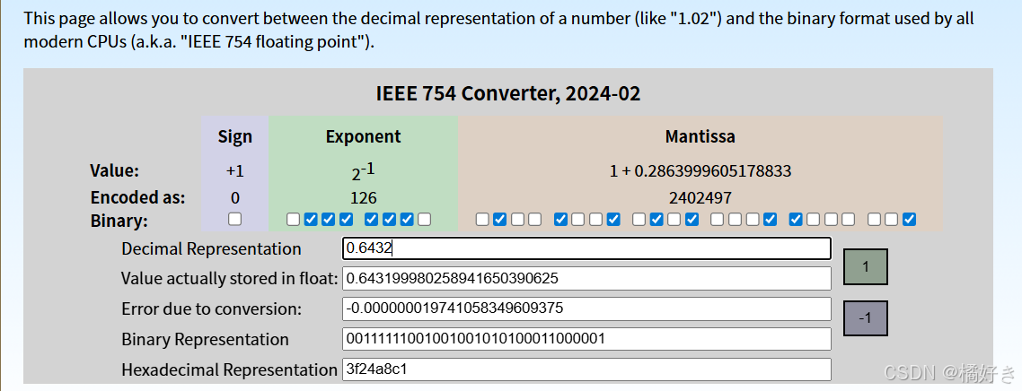Uncheck the fifth exponent bit checkbox
1022x391 pixels.
pyautogui.click(x=371, y=219)
